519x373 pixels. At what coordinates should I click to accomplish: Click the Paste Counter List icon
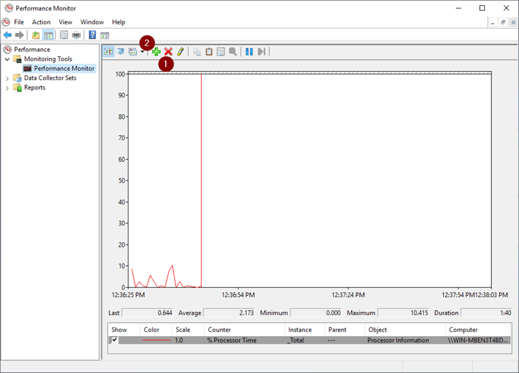coord(209,52)
